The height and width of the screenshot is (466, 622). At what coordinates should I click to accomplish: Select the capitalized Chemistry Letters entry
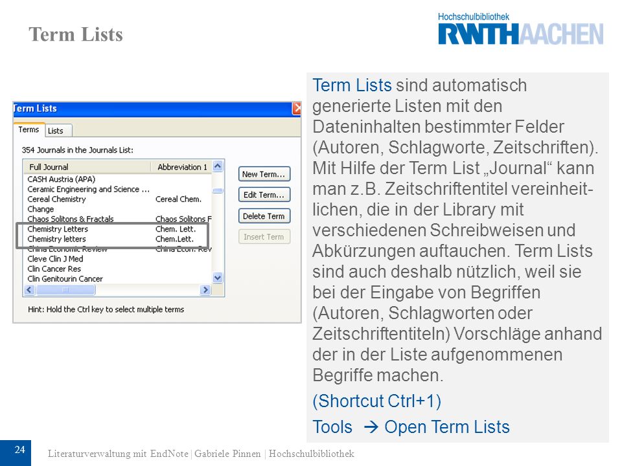58,229
